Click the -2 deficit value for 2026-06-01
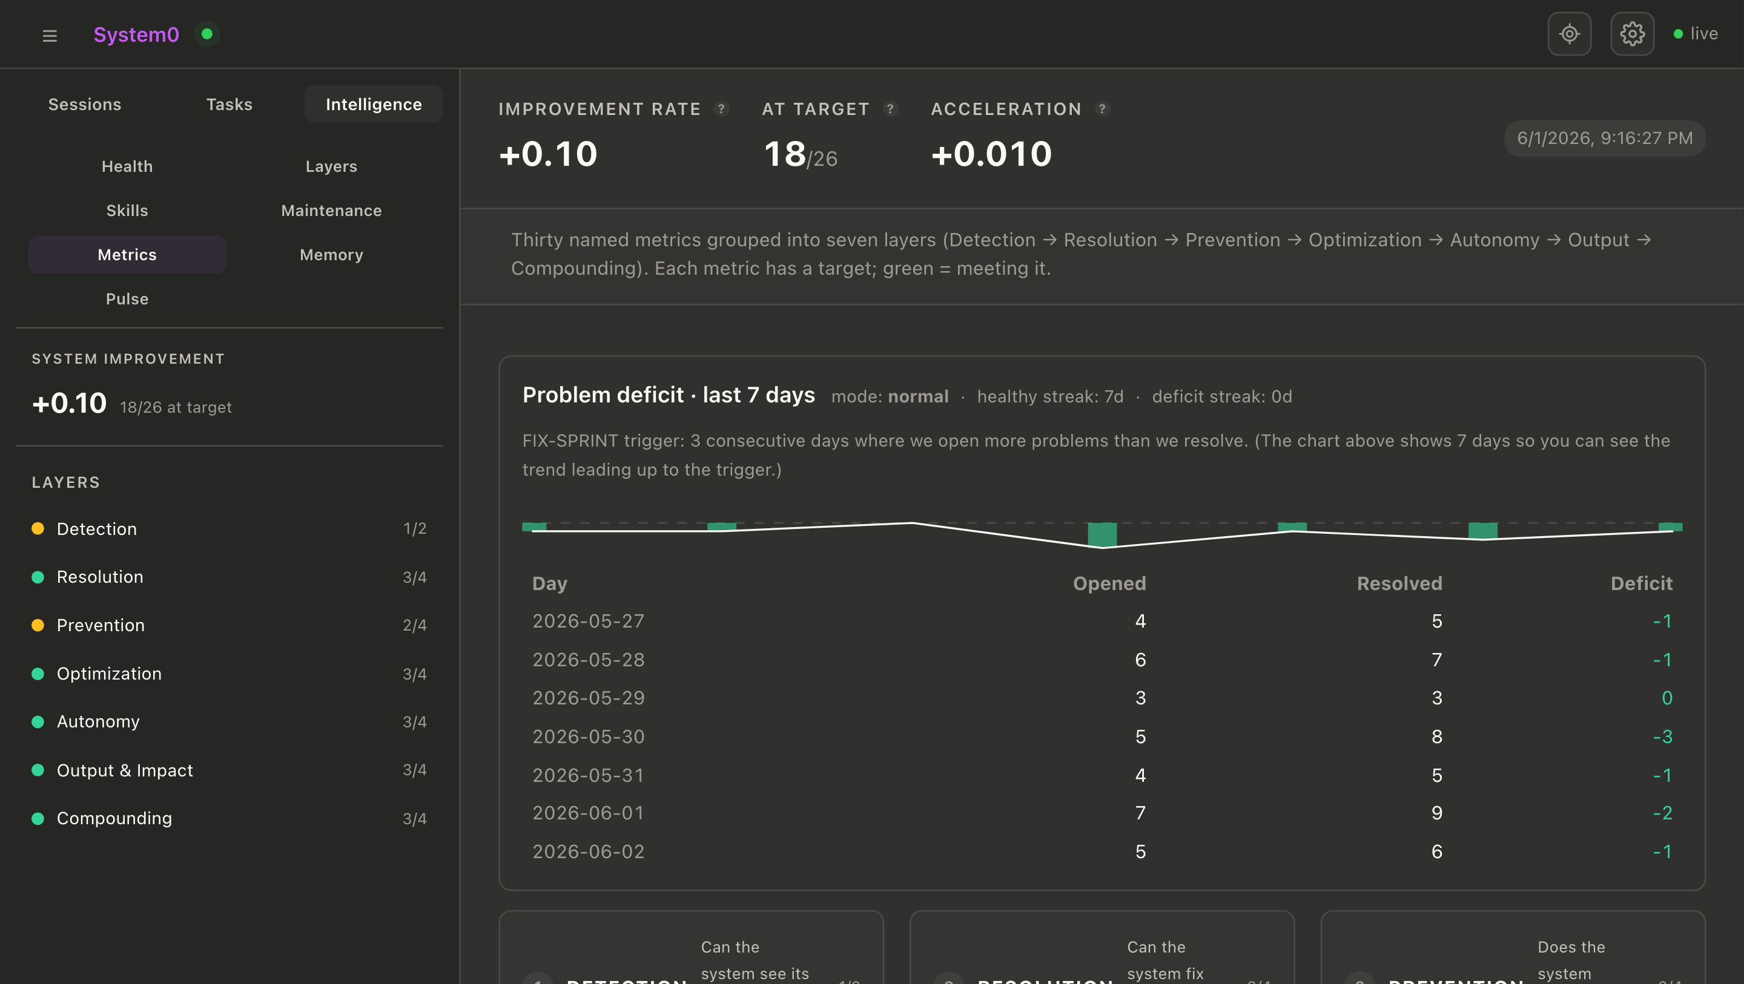 click(x=1663, y=813)
